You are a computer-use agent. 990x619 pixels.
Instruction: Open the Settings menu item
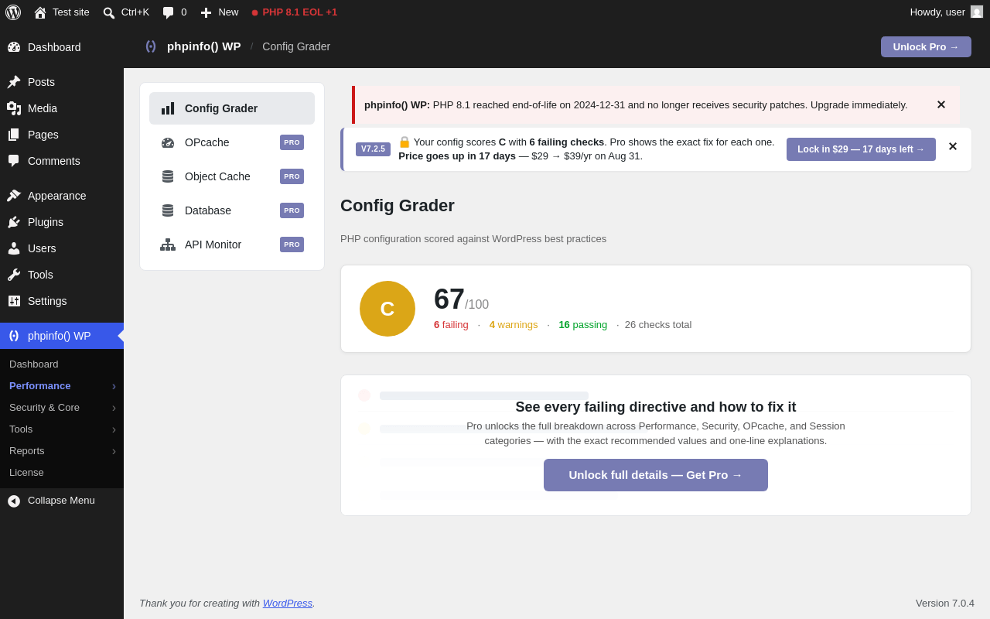[62, 301]
